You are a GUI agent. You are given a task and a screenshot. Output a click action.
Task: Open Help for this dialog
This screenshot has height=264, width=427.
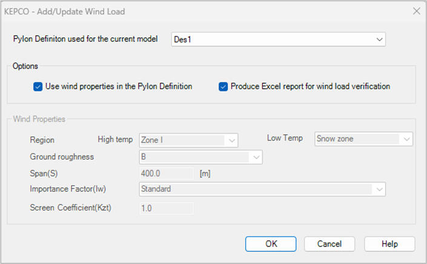(389, 244)
